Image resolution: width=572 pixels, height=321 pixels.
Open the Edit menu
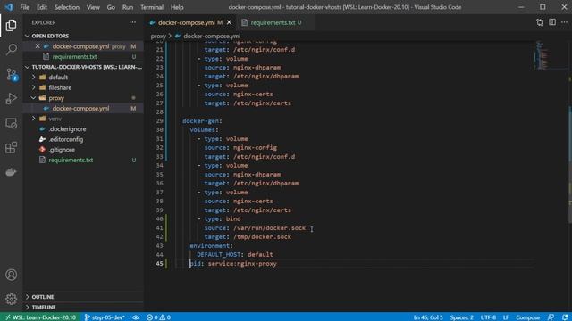[x=42, y=7]
